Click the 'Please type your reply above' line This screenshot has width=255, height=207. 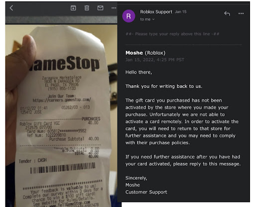172,34
